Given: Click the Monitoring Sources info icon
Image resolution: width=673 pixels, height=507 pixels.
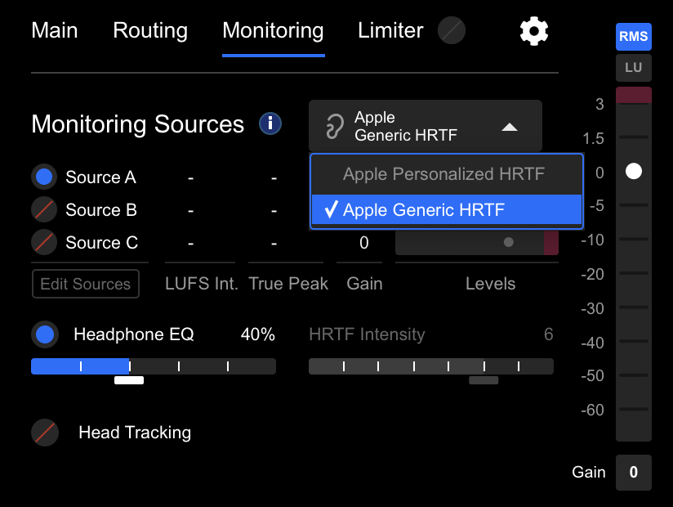Looking at the screenshot, I should pyautogui.click(x=270, y=124).
